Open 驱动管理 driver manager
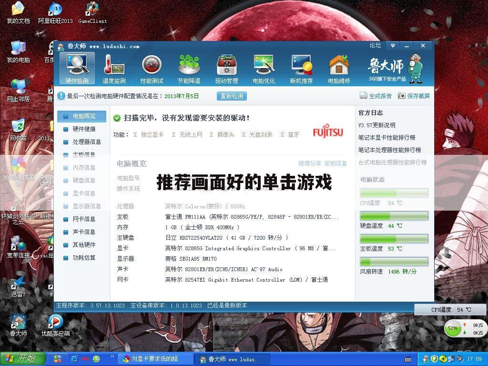 [x=226, y=69]
